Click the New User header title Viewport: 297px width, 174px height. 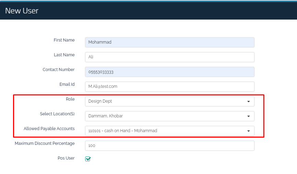22,11
